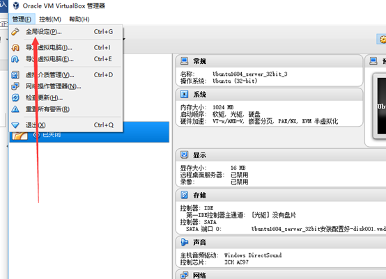386x279 pixels.
Task: Click the 系统 section chip icon
Action: [184, 94]
